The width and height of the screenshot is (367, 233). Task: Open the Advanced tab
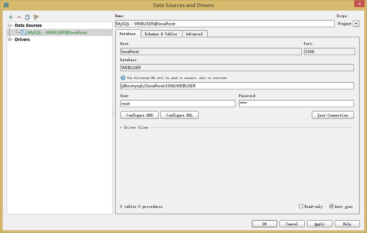point(194,34)
